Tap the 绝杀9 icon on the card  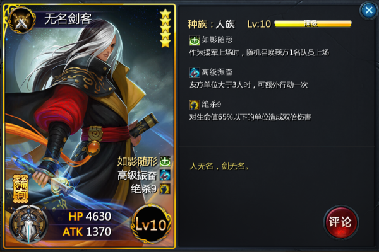pyautogui.click(x=165, y=189)
